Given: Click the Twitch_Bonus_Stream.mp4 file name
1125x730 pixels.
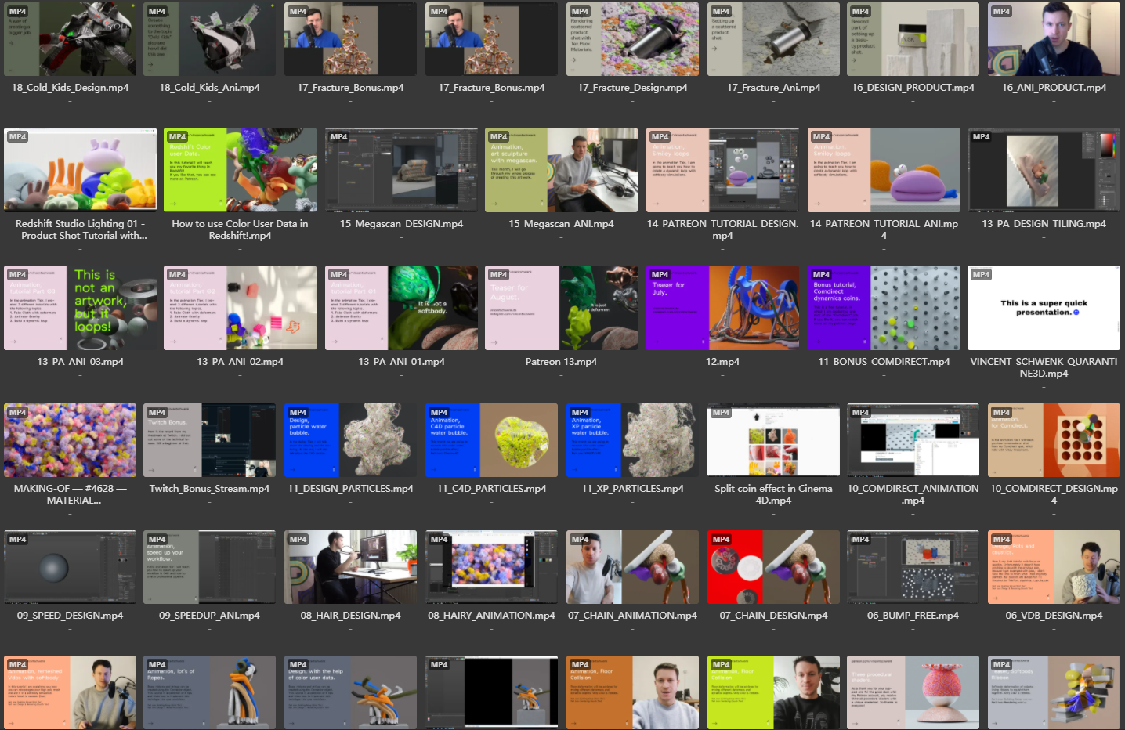Looking at the screenshot, I should click(209, 489).
